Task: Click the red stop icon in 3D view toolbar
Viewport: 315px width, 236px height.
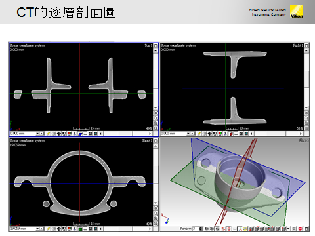Action: pyautogui.click(x=300, y=229)
